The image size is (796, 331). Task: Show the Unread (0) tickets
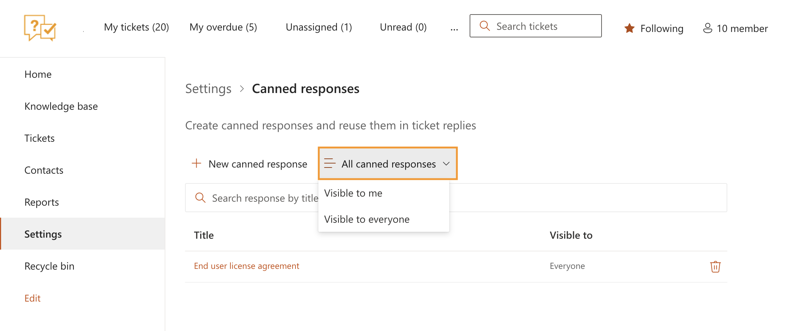pos(403,27)
